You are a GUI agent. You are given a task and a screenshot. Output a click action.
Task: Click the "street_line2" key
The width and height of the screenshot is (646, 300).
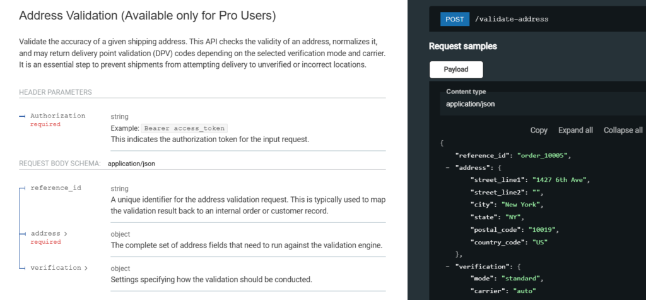coord(498,192)
